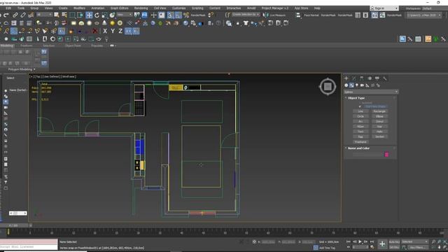Open the selection filter dropdown
448x252 pixels.
[x=44, y=15]
